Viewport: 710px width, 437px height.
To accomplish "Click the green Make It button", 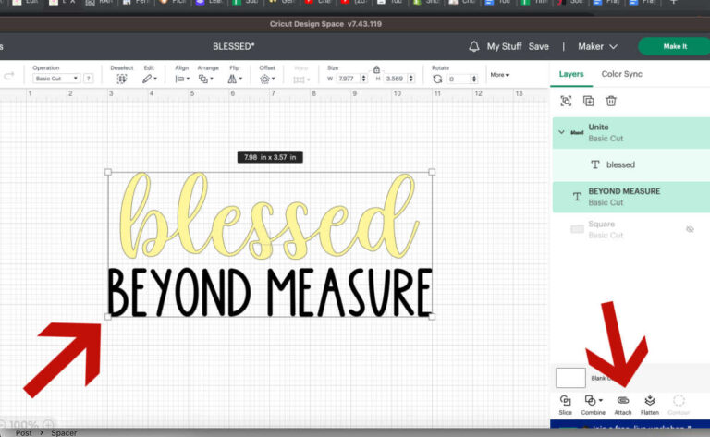I will click(674, 46).
